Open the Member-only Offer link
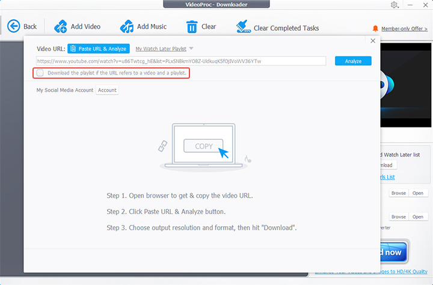Screen dimensions: 433x285 404,29
